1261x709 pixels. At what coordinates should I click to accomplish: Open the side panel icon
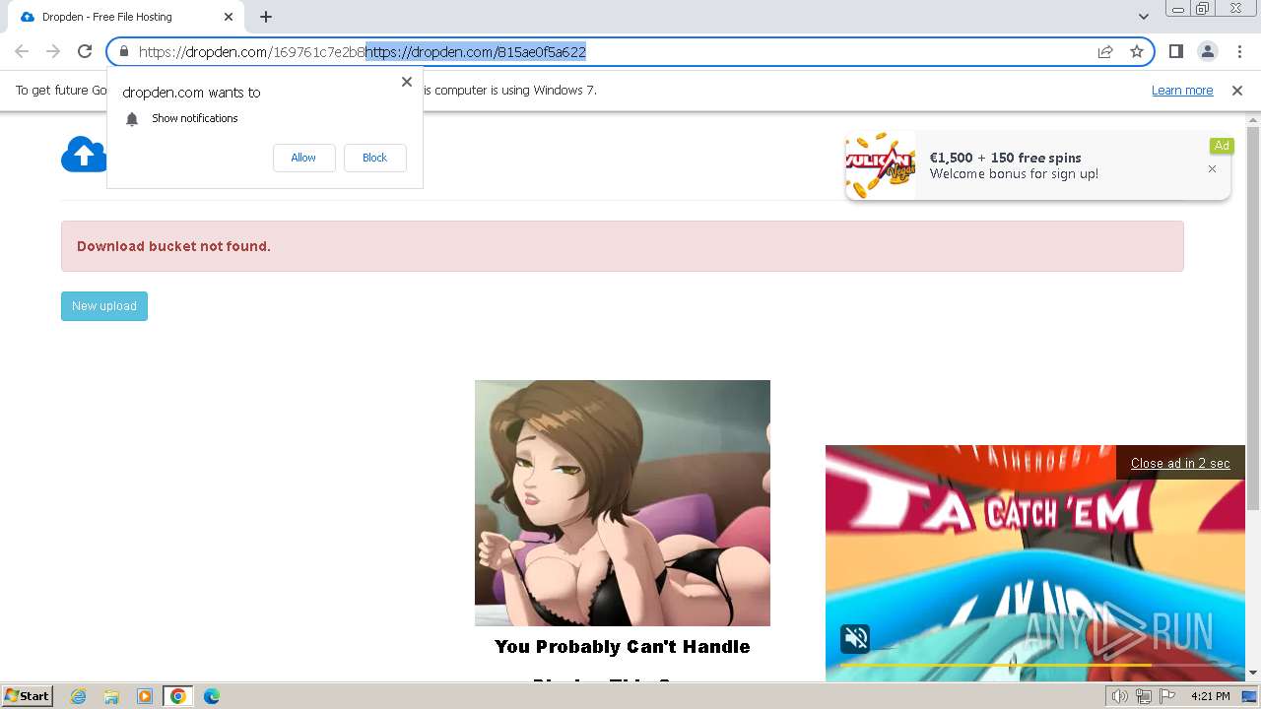click(x=1175, y=51)
